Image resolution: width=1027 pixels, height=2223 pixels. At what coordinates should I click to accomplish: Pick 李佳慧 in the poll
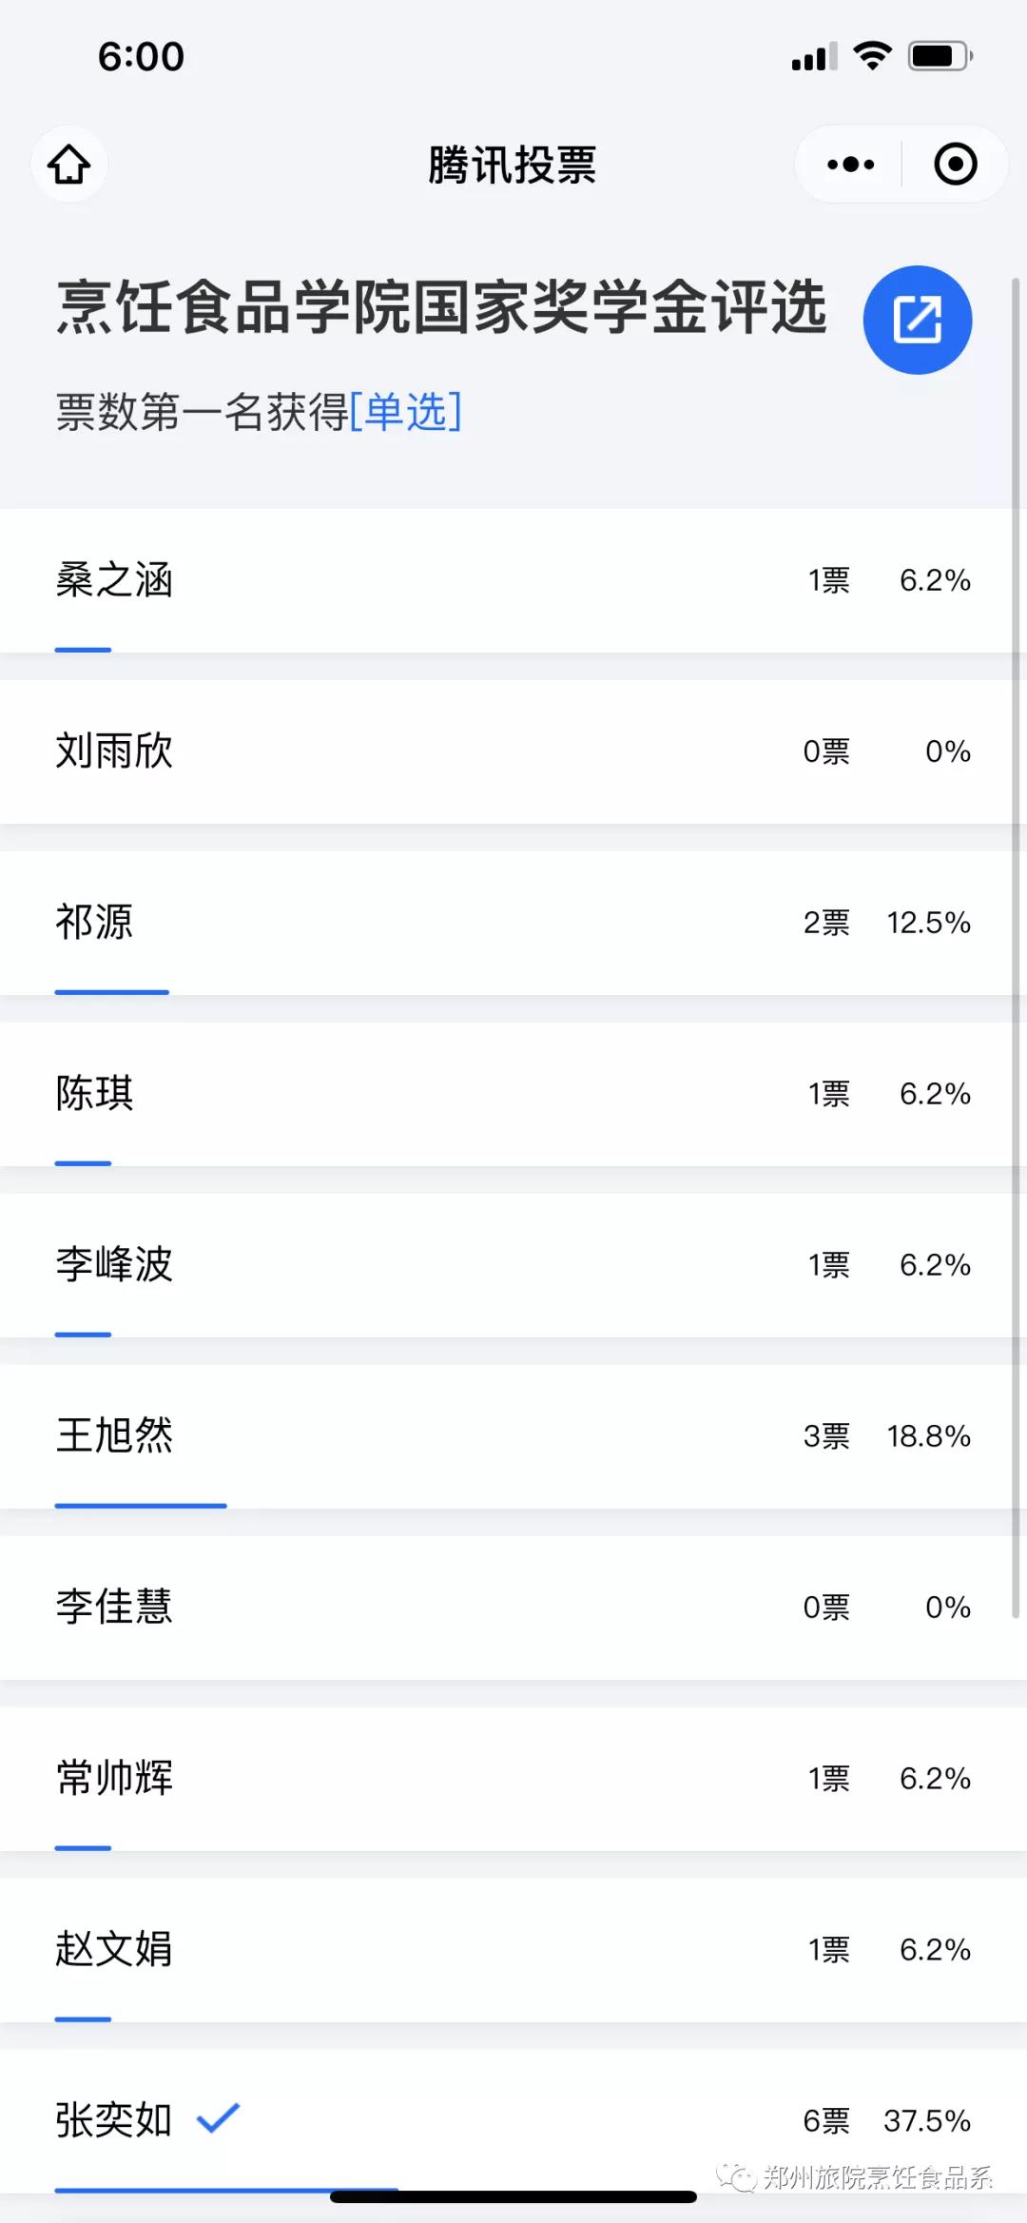pos(114,1608)
